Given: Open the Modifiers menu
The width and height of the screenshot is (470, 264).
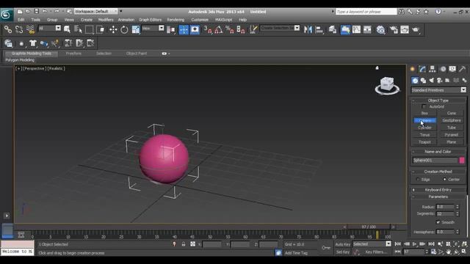Looking at the screenshot, I should (x=106, y=20).
